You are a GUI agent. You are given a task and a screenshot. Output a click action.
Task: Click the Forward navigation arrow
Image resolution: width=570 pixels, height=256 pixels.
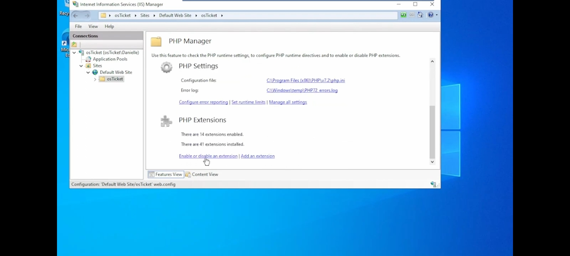coord(87,15)
